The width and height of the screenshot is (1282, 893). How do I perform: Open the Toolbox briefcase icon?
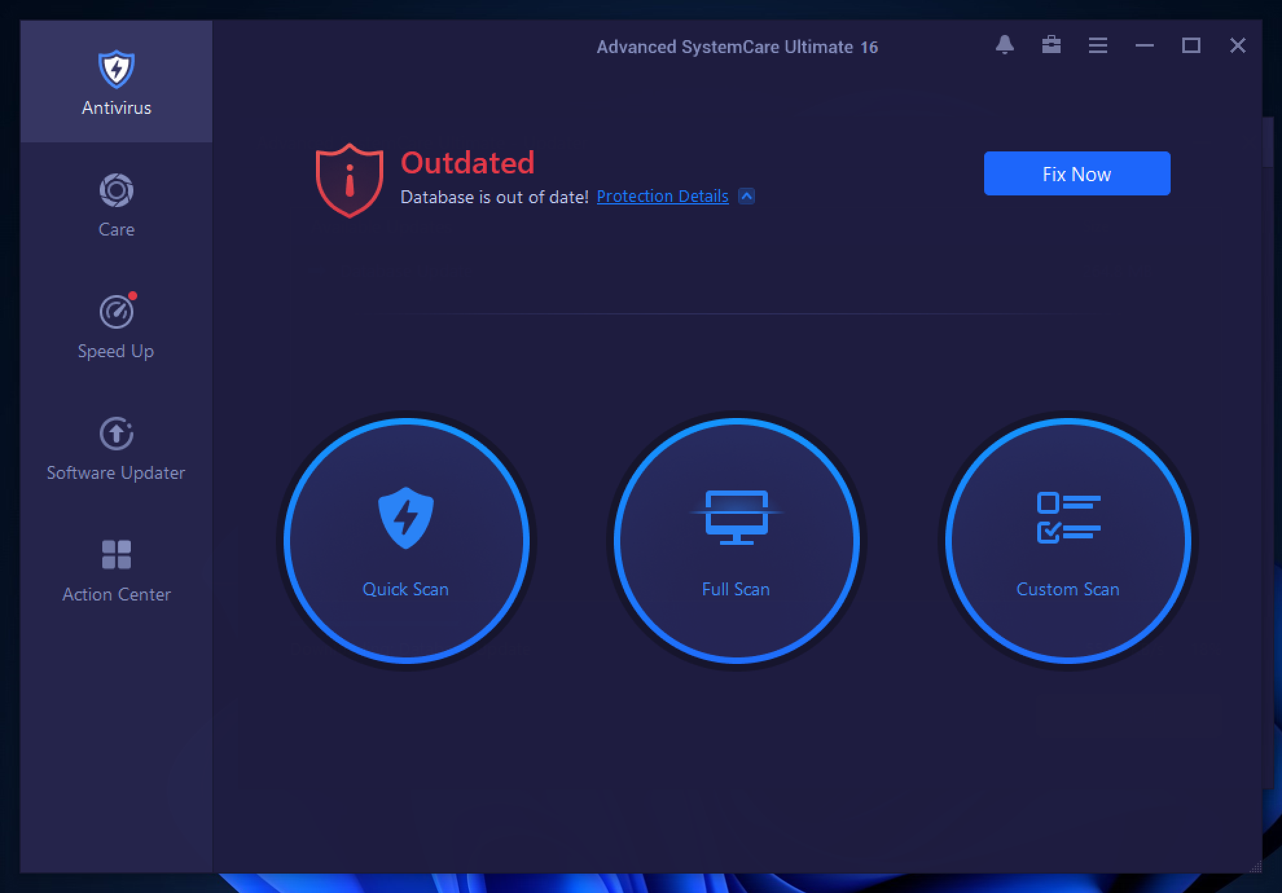[1051, 45]
